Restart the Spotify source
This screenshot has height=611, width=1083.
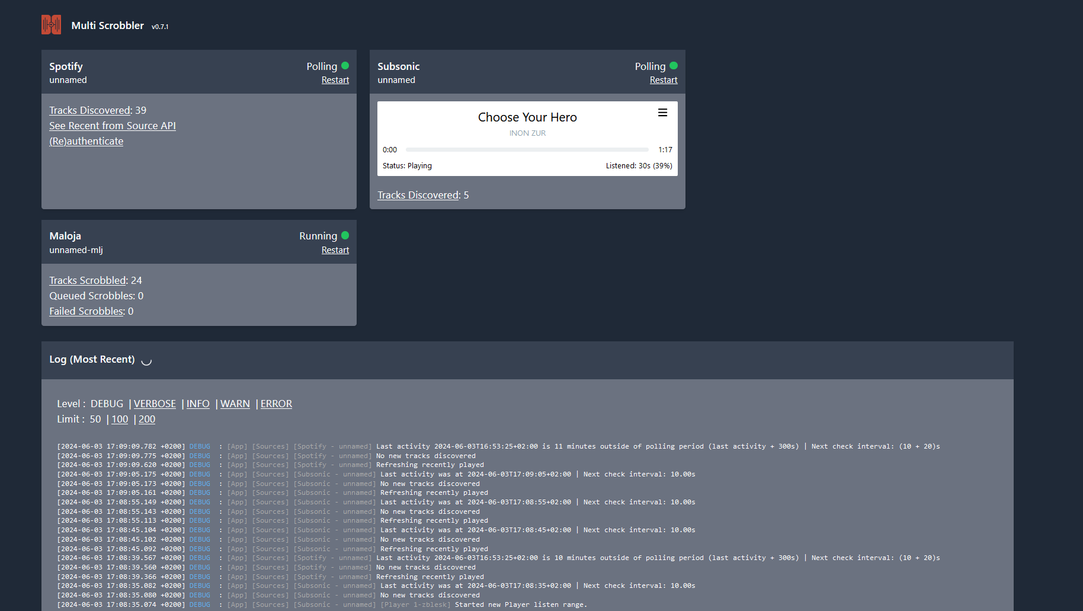(335, 80)
